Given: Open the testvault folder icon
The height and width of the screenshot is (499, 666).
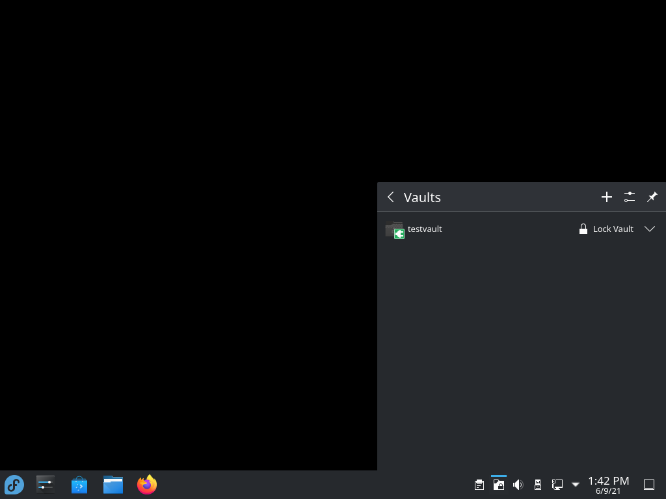Looking at the screenshot, I should click(x=395, y=230).
